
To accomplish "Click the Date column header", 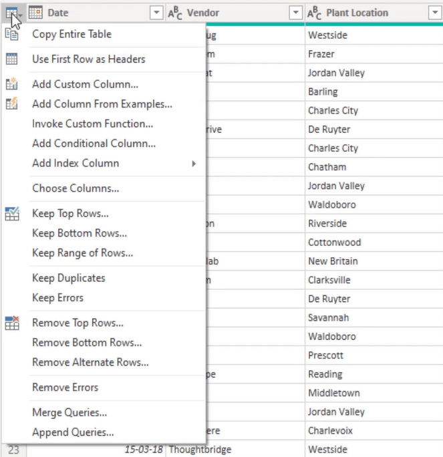I will (x=96, y=13).
